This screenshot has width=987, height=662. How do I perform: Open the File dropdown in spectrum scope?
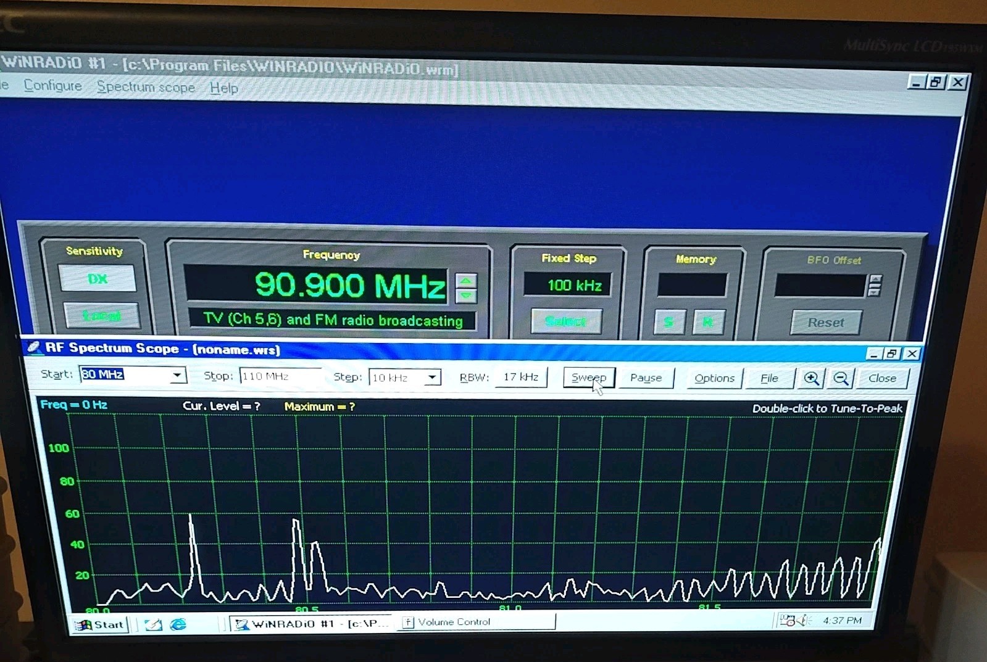coord(769,378)
